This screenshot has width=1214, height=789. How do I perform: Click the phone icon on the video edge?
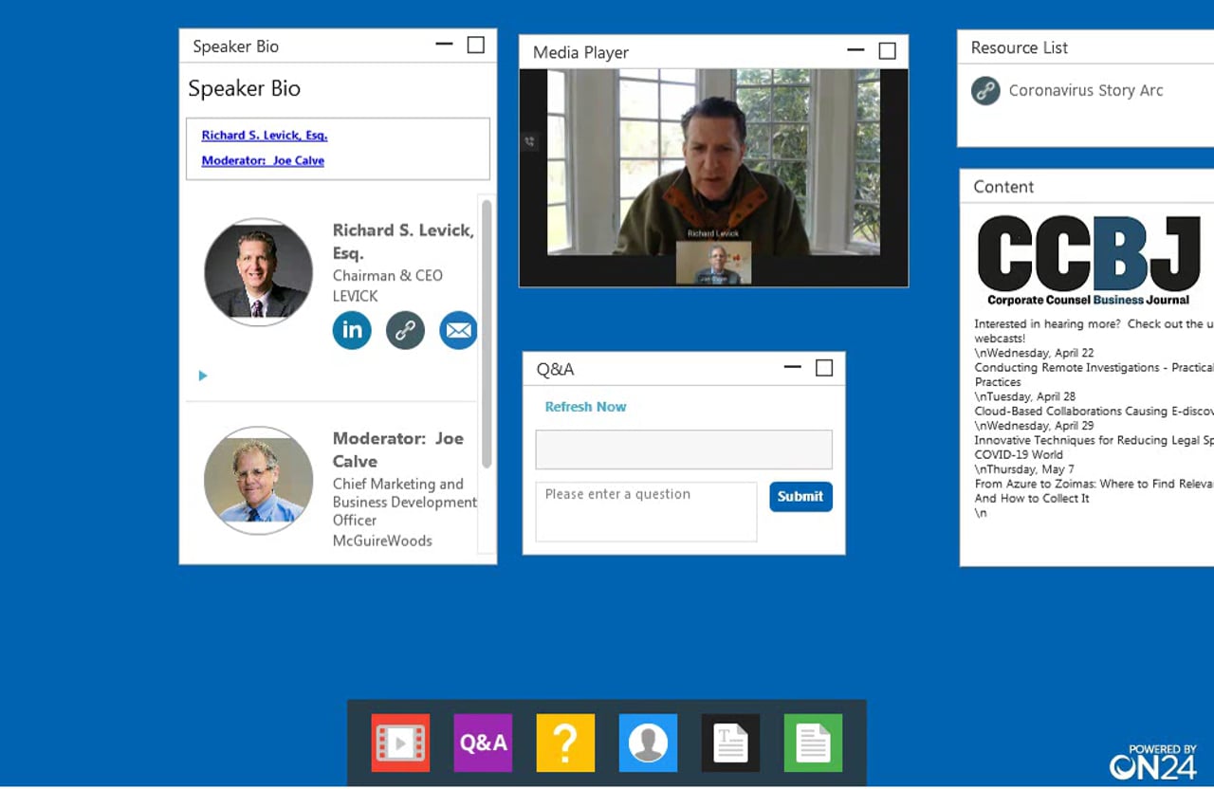point(529,142)
